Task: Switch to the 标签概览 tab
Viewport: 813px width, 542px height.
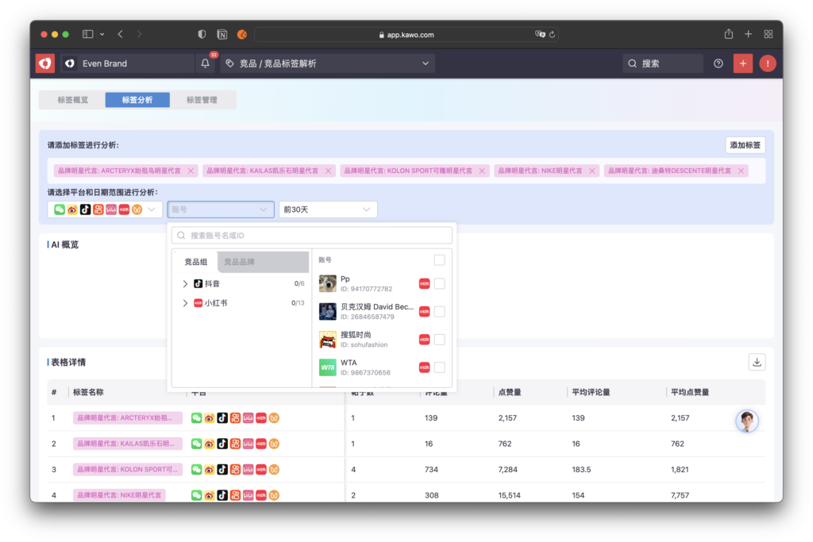Action: 72,100
